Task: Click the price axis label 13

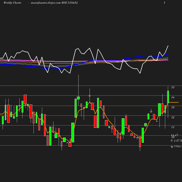Action: [173, 107]
